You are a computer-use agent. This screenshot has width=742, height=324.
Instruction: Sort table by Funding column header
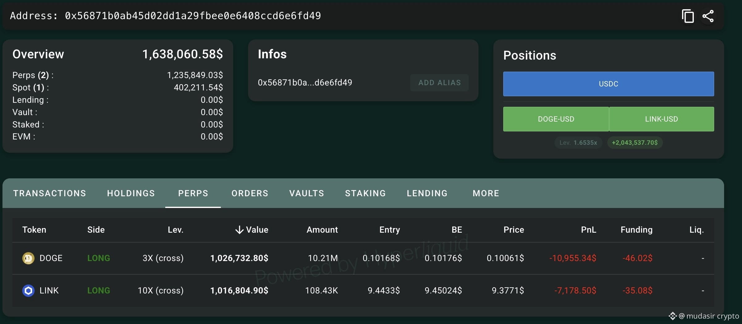pos(636,230)
